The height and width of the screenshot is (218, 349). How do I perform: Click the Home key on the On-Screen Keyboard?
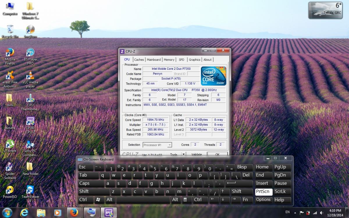[264, 167]
